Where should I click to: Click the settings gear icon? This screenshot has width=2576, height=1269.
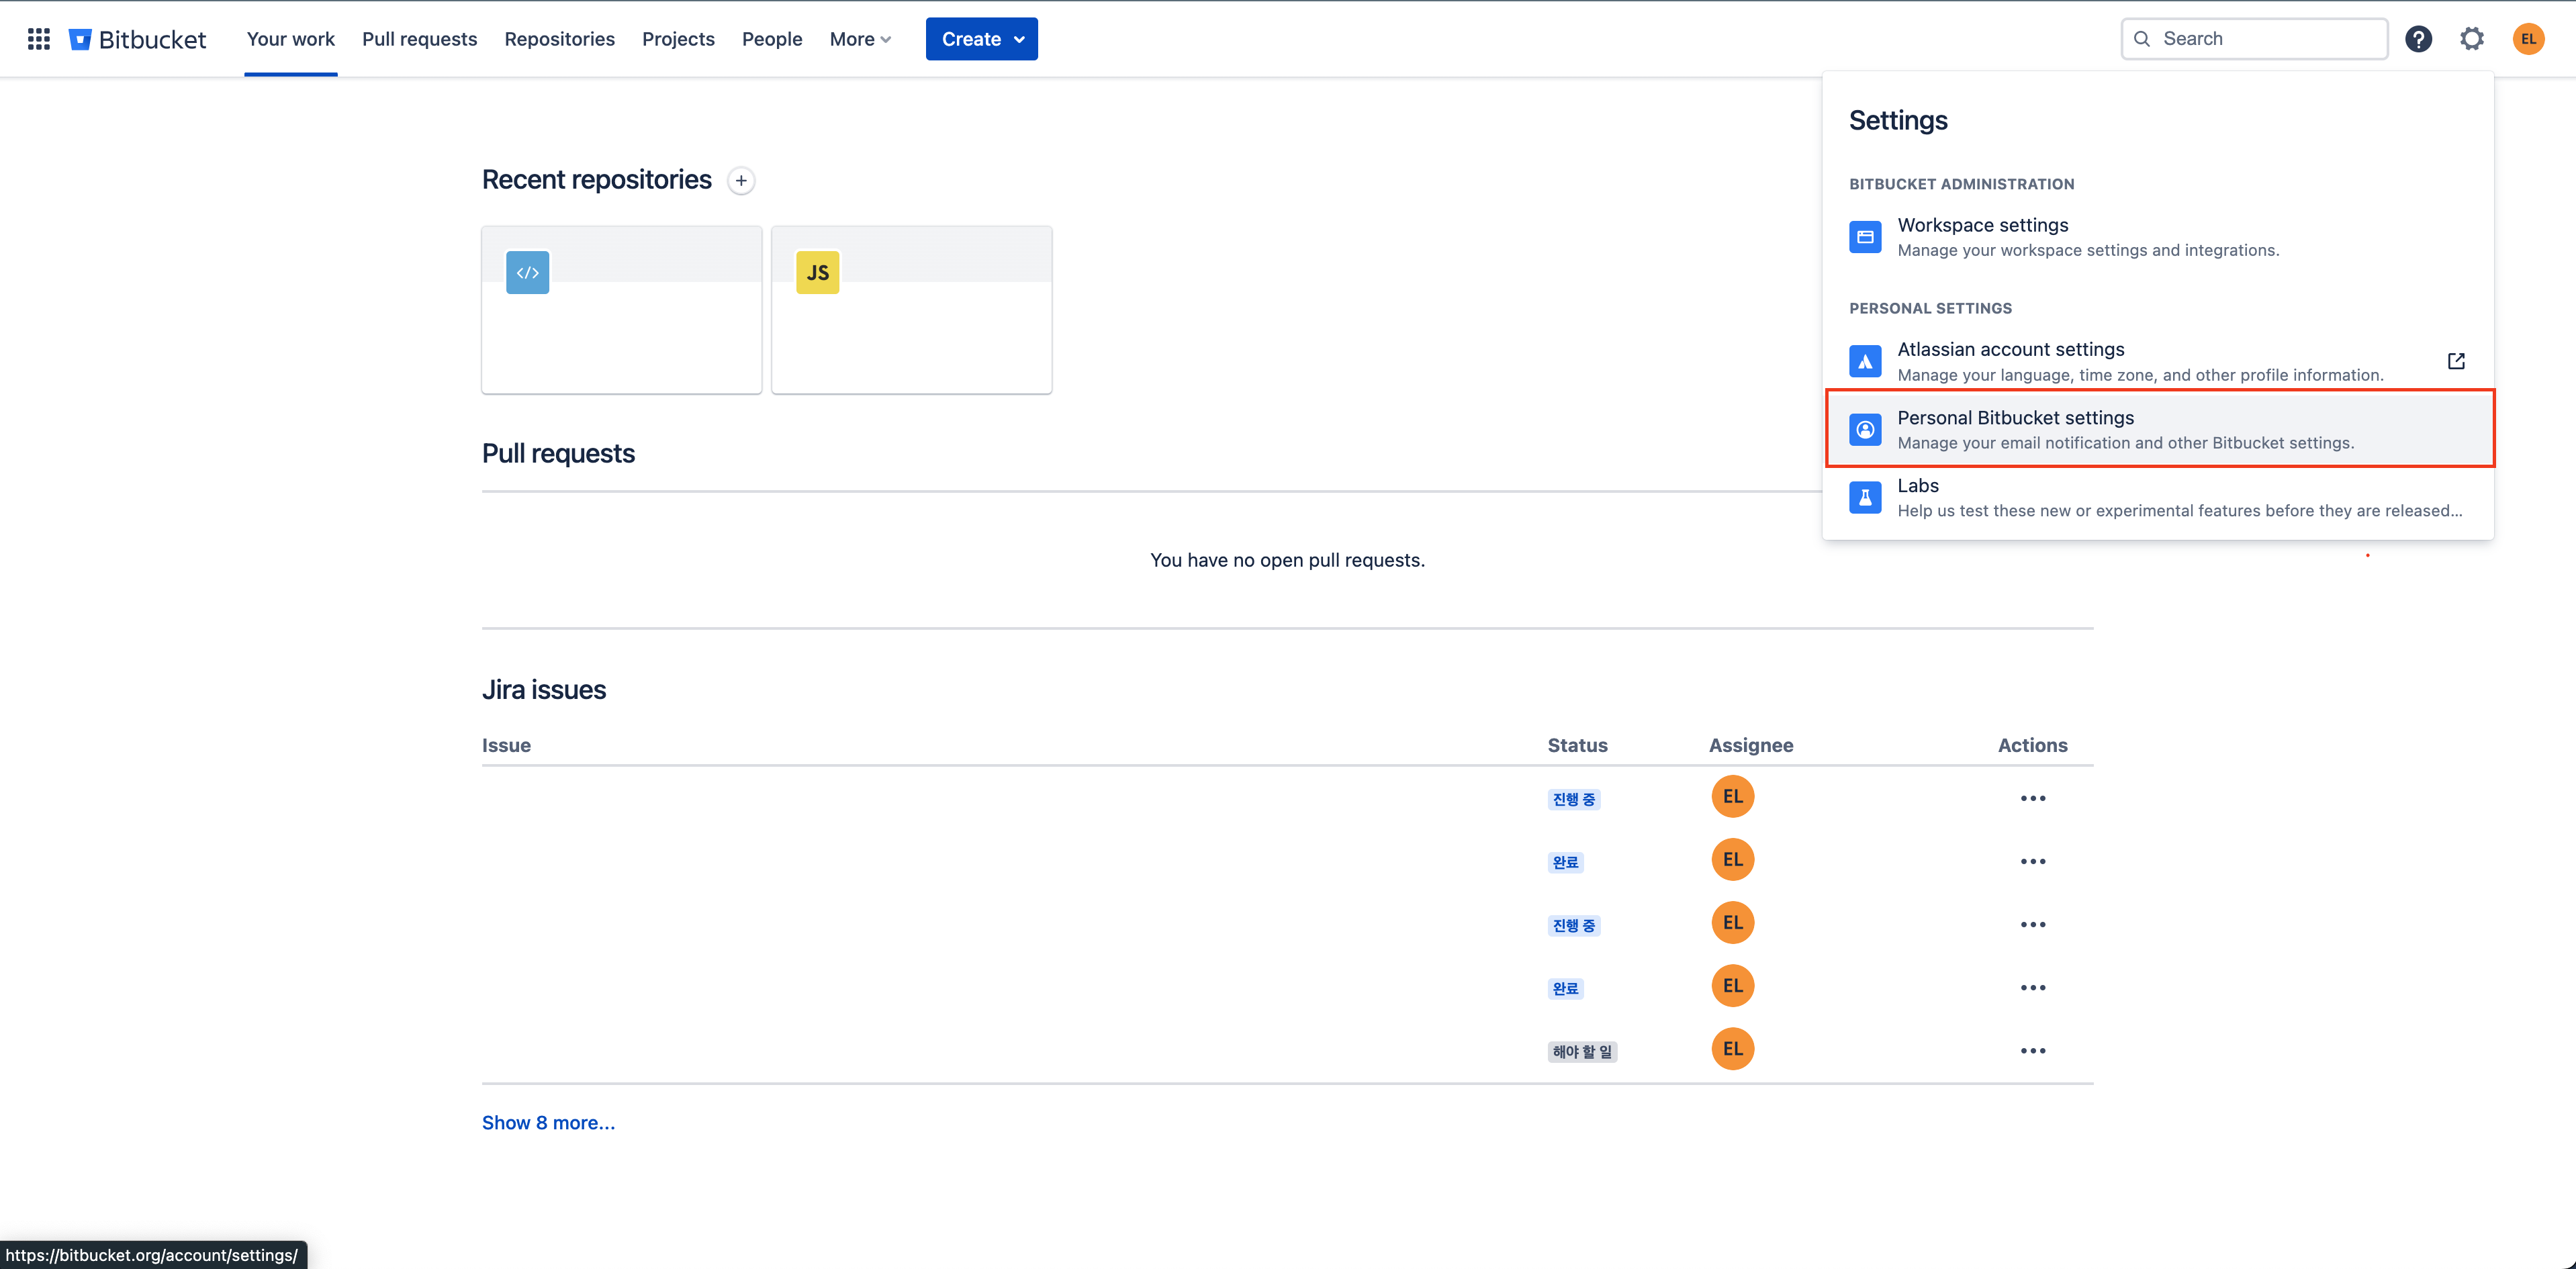pyautogui.click(x=2471, y=39)
